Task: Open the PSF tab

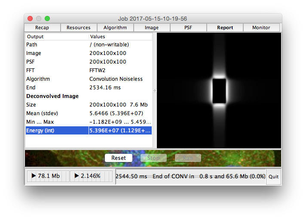Action: (x=188, y=27)
